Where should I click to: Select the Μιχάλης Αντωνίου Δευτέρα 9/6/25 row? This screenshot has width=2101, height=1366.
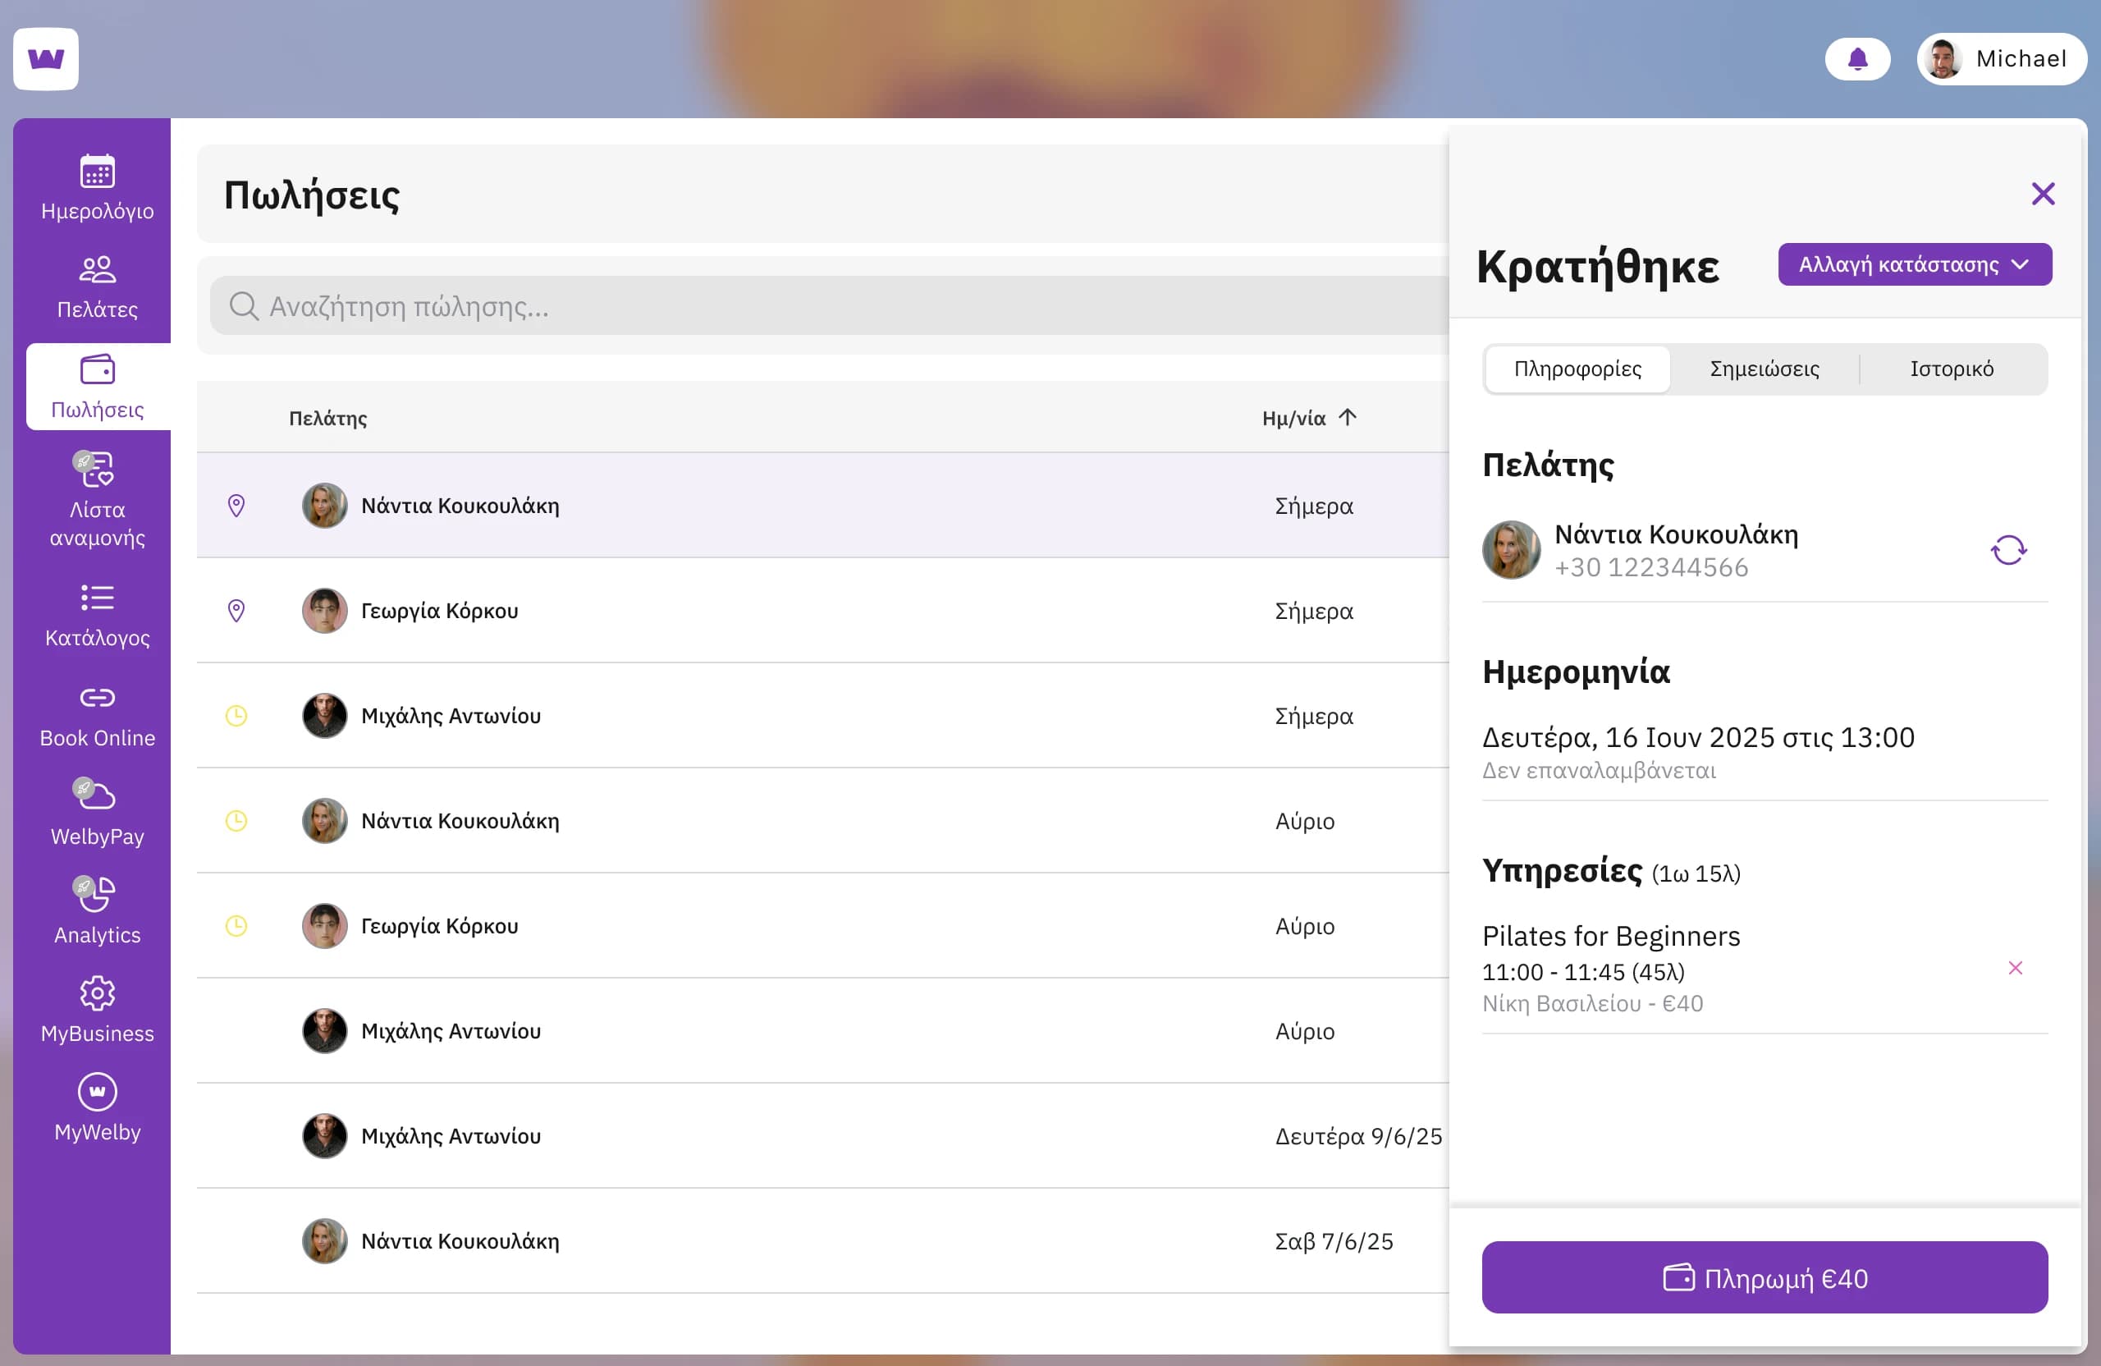pyautogui.click(x=822, y=1136)
